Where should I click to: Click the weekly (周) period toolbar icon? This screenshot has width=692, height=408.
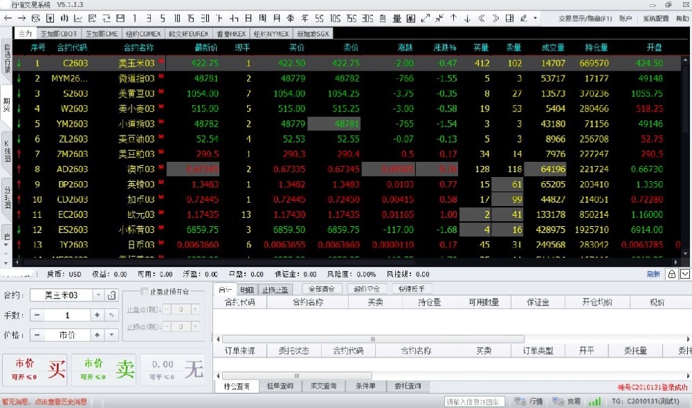click(x=263, y=18)
